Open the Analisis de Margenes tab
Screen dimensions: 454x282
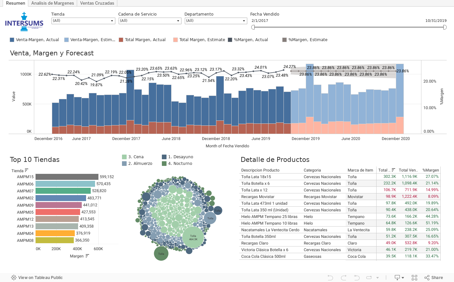coord(53,3)
